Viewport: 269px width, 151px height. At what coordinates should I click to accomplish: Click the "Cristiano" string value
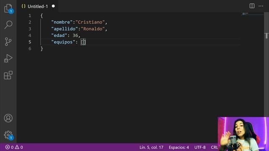[x=90, y=22]
